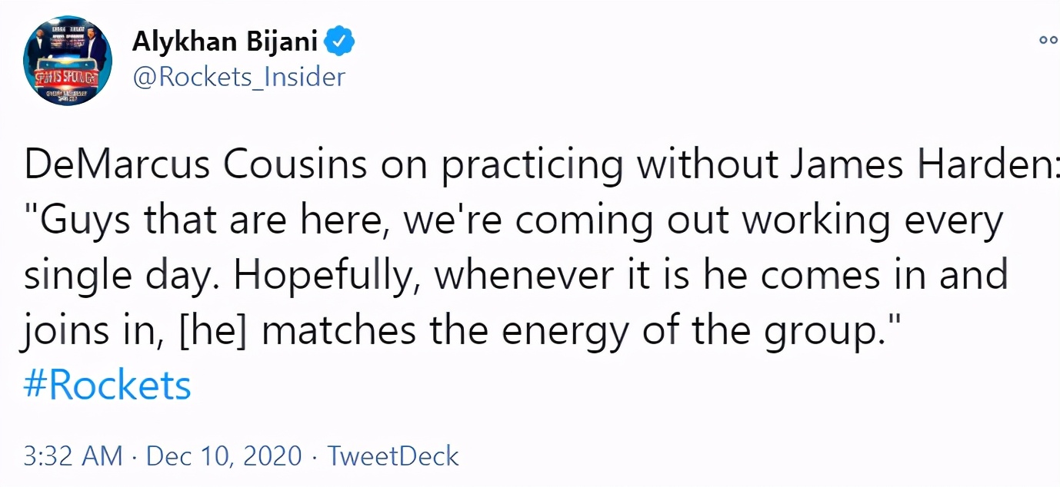Click the words 'single day' in tweet
The width and height of the screenshot is (1060, 487).
(115, 277)
